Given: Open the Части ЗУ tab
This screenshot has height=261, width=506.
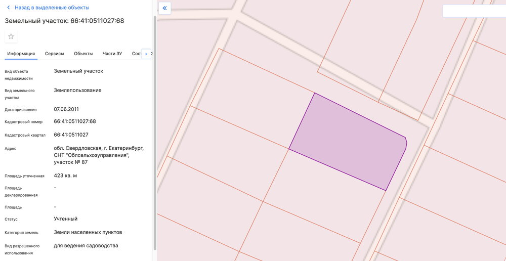Looking at the screenshot, I should [x=112, y=54].
